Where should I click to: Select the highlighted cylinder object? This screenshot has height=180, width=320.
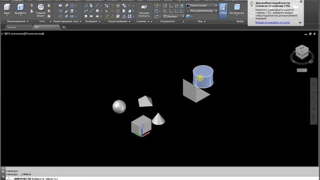pyautogui.click(x=203, y=76)
